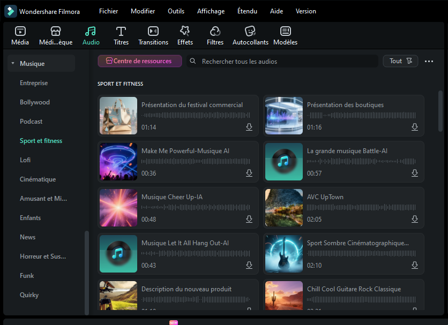The image size is (448, 325).
Task: Select the Musique Cheer Up-IA thumbnail
Action: click(x=118, y=208)
